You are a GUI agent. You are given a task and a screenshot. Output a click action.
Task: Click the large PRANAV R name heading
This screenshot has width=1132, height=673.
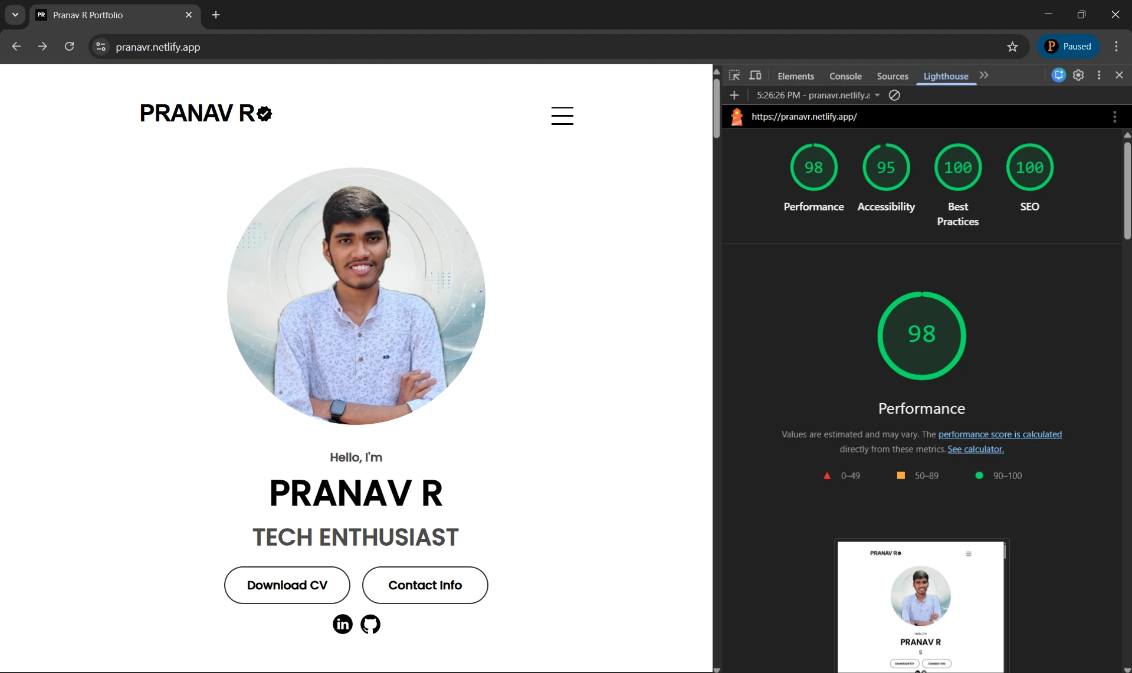pyautogui.click(x=356, y=493)
